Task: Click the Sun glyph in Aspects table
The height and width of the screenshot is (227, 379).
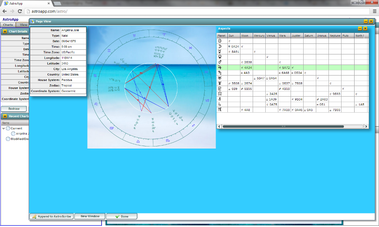Action: (x=219, y=41)
